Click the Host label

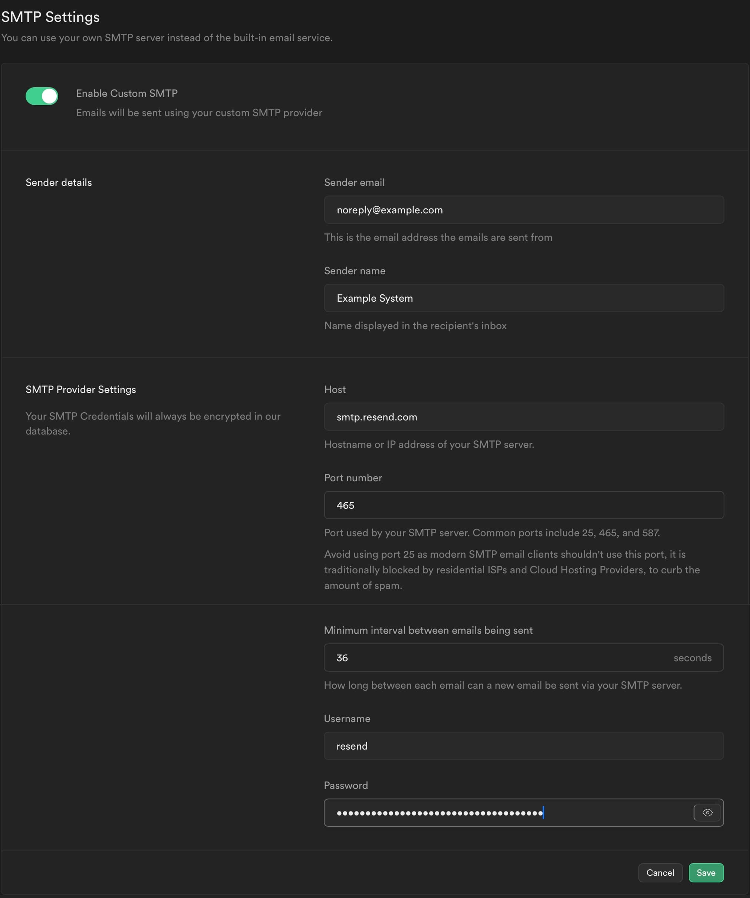(335, 390)
